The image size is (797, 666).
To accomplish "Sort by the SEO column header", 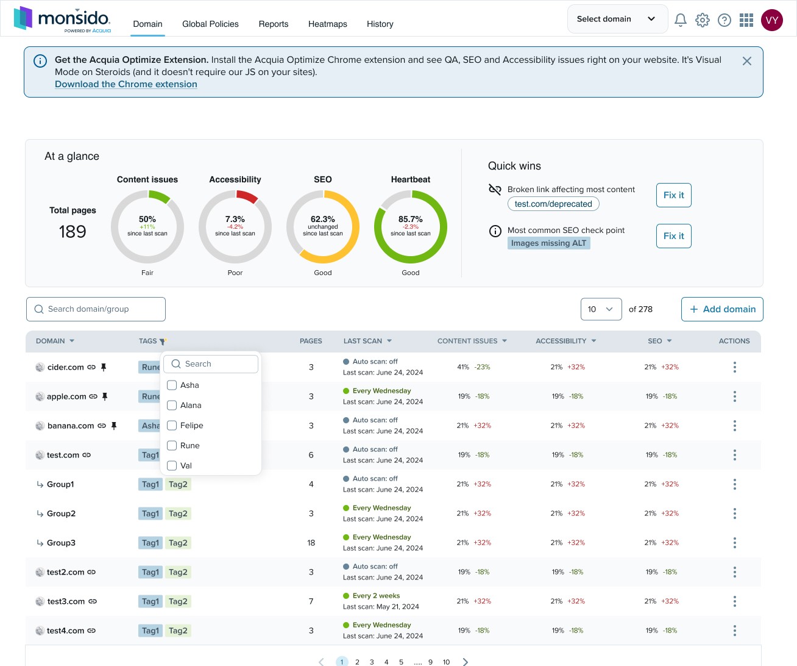I will click(660, 341).
